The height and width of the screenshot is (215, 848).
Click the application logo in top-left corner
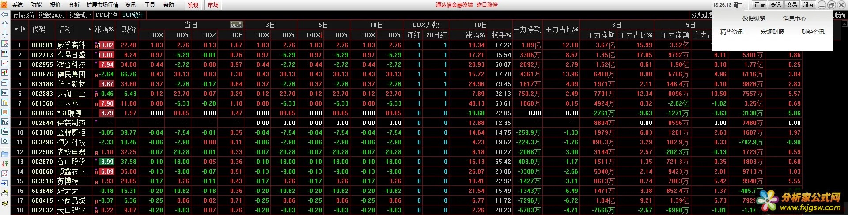click(x=4, y=4)
